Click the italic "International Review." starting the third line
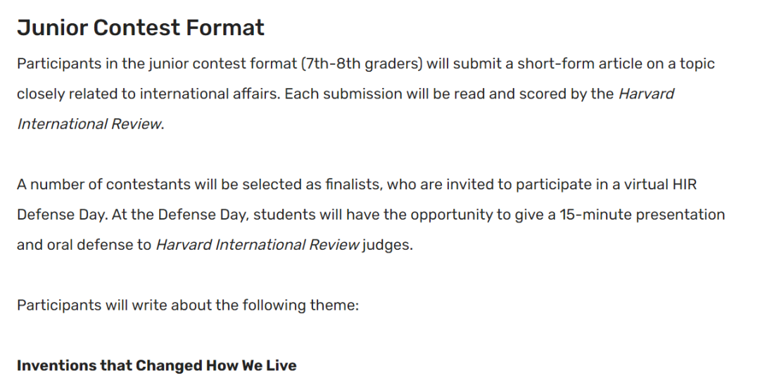This screenshot has height=385, width=760. (x=90, y=124)
